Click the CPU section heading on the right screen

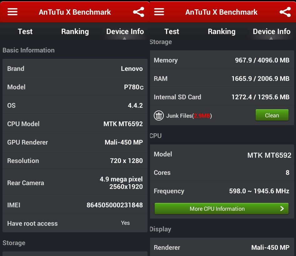(x=156, y=136)
